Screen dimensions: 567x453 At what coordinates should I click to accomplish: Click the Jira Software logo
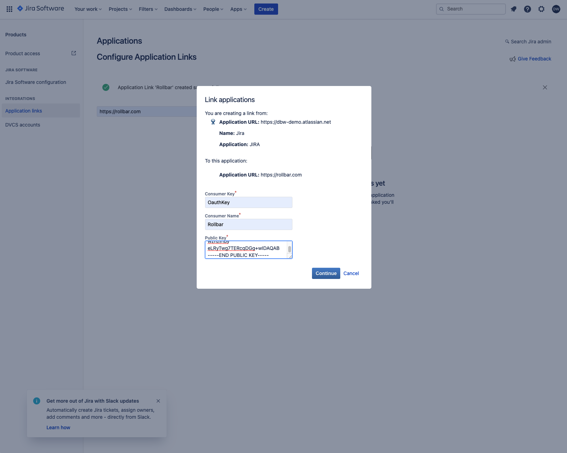(x=41, y=8)
